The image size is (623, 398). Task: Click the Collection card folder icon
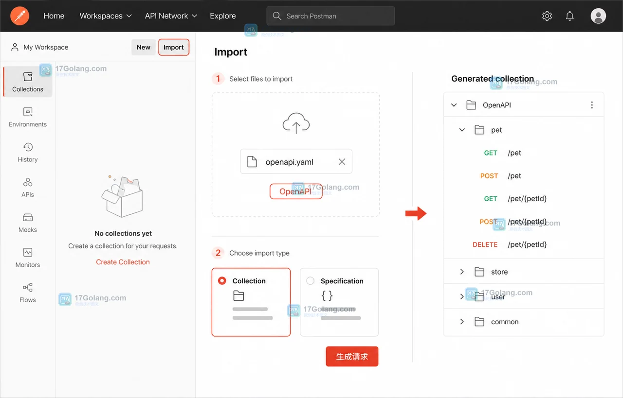tap(238, 295)
